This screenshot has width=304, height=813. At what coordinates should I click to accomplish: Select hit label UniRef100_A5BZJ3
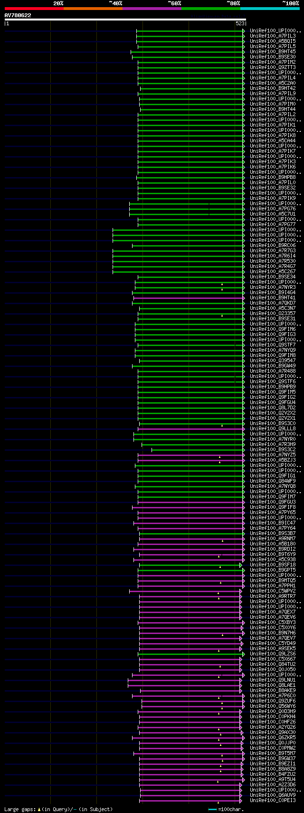273,460
